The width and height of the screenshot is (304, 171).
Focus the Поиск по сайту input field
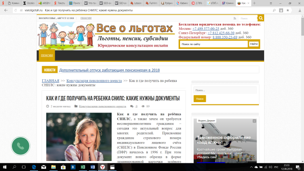pos(214,44)
